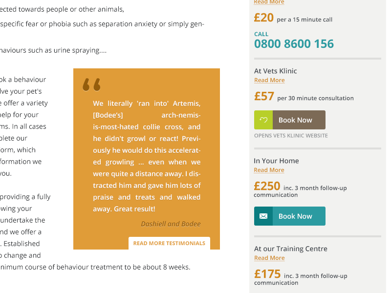Image resolution: width=391 pixels, height=293 pixels.
Task: Click the £57 per 30 minute consultation price
Action: pos(304,96)
